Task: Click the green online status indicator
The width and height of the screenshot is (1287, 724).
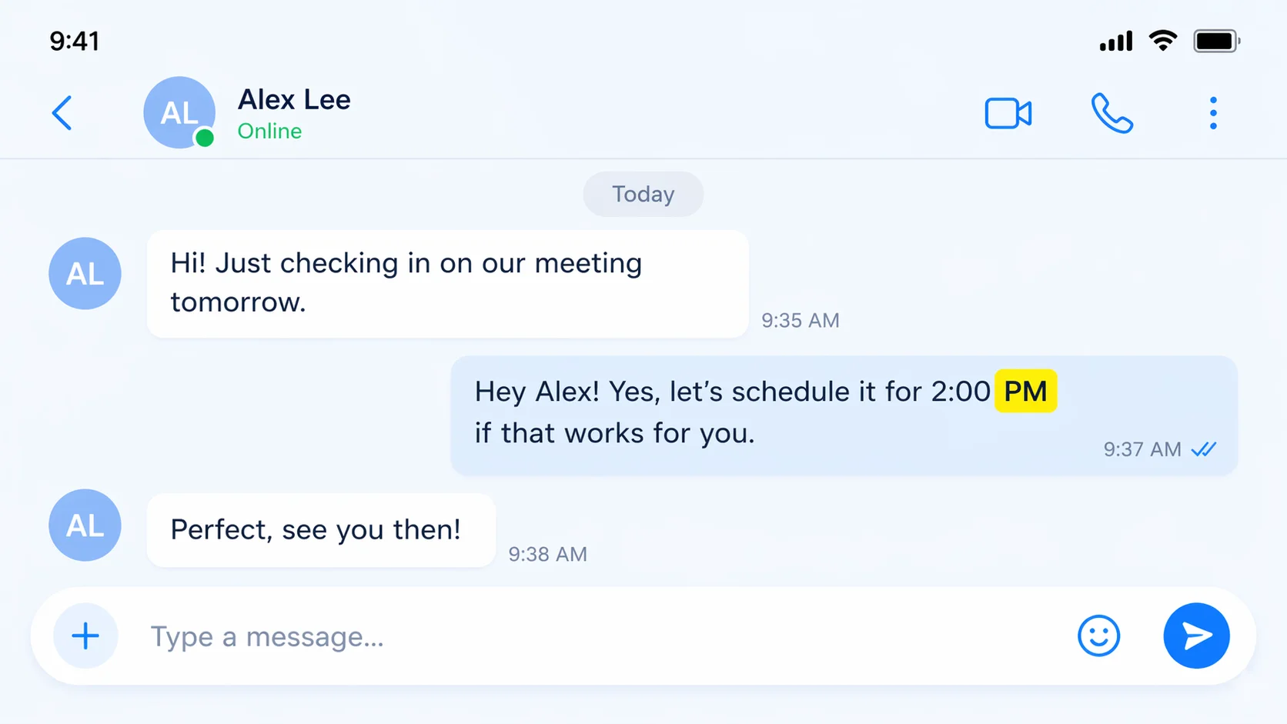Action: tap(204, 138)
